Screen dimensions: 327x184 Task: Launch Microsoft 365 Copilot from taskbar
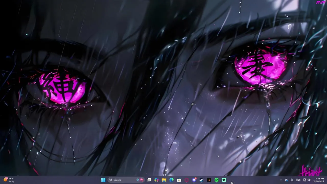[157, 180]
